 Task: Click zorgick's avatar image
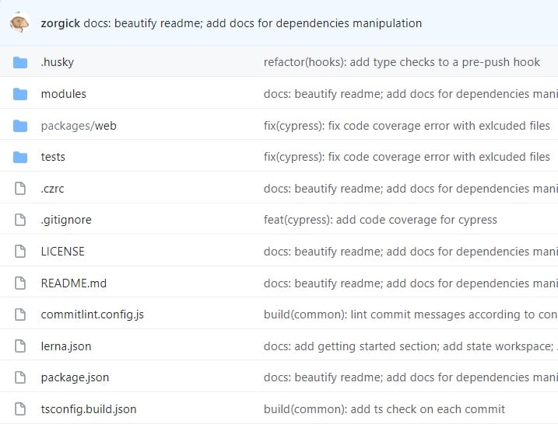[x=20, y=23]
